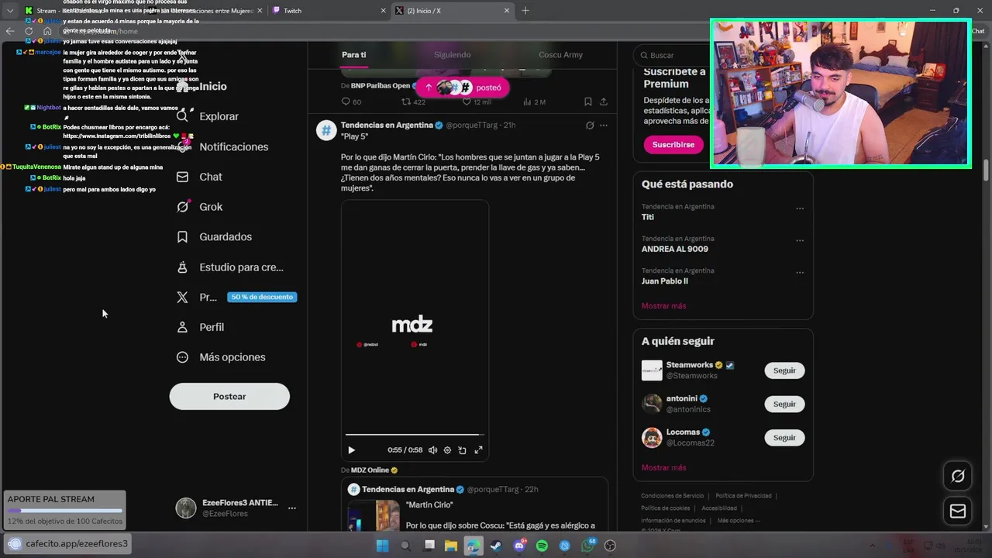Open the Premium item with 50% discount
Screen dimensions: 992x558
tap(236, 297)
